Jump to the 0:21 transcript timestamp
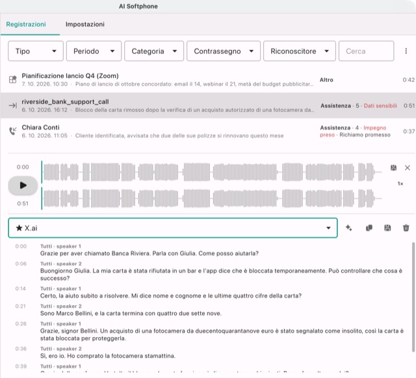The image size is (416, 378). 20,306
